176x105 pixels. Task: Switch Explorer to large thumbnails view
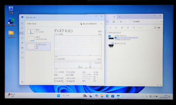click(161, 85)
